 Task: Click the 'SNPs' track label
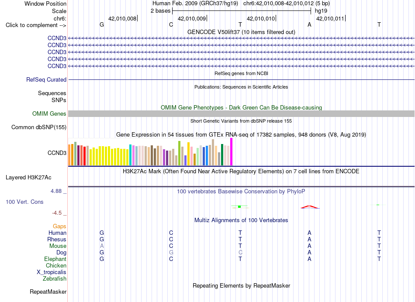pyautogui.click(x=59, y=100)
